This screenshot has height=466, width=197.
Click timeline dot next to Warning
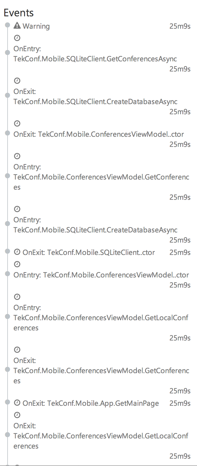click(8, 25)
